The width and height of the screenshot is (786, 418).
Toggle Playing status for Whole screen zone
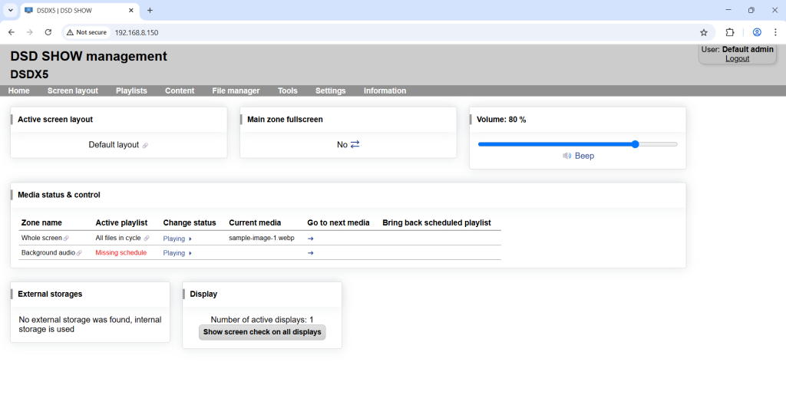(x=177, y=239)
